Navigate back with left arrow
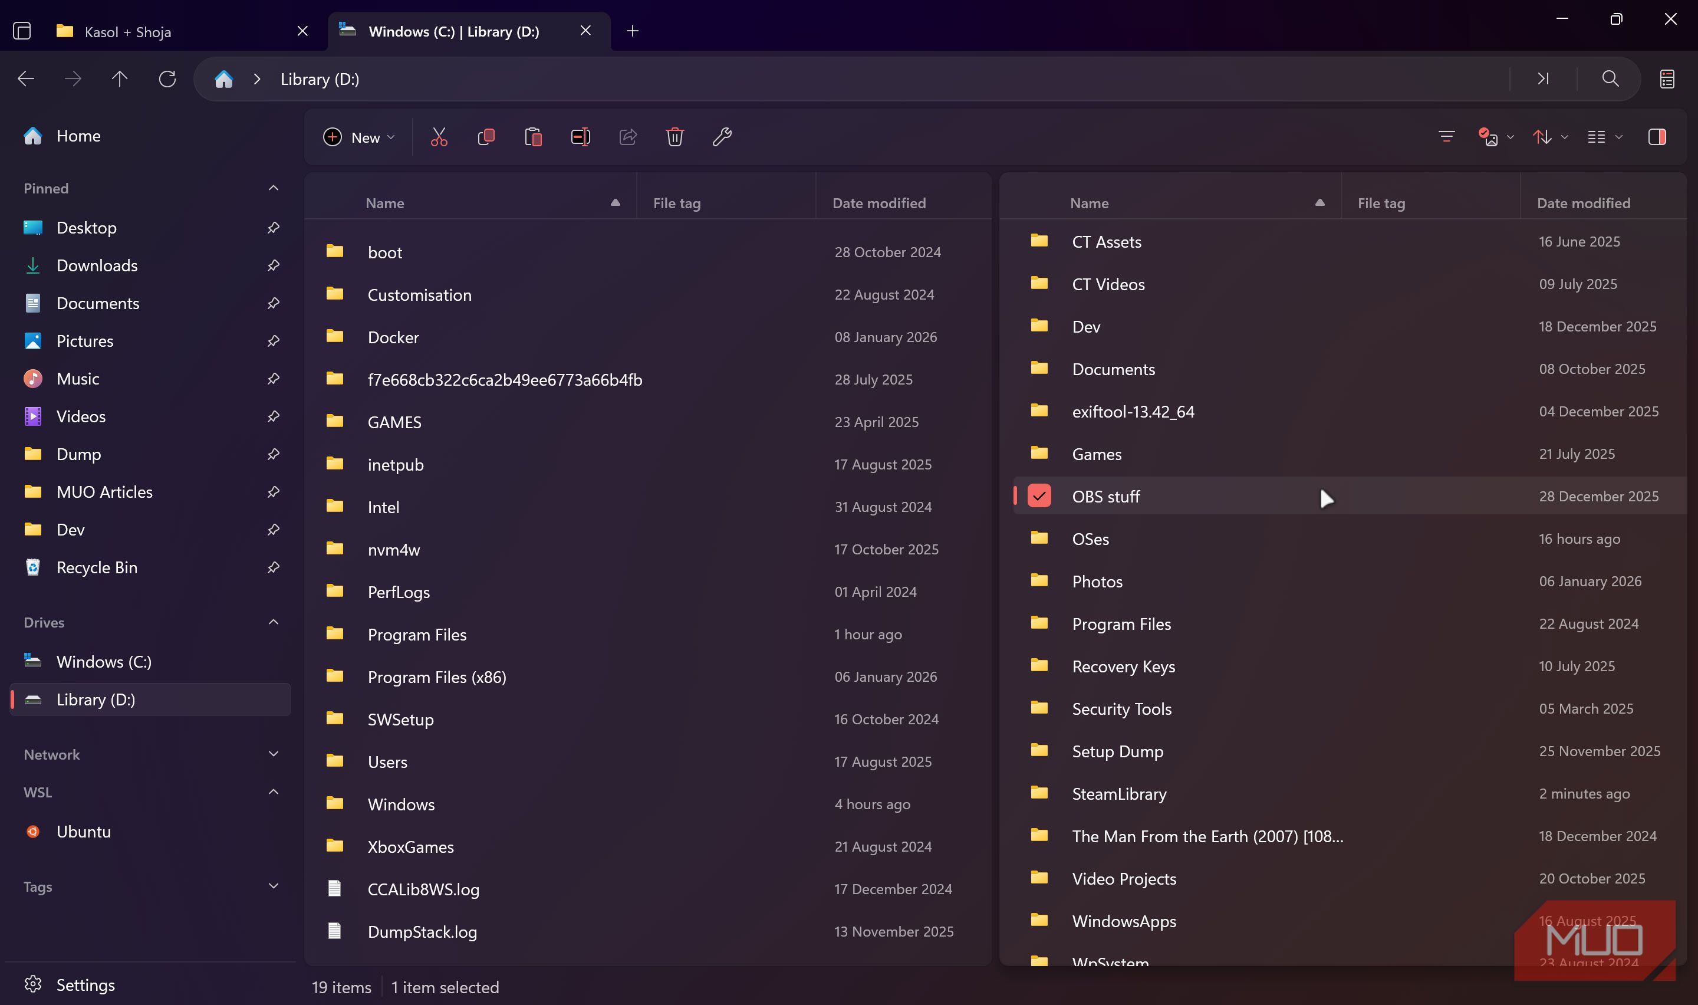 [x=26, y=79]
